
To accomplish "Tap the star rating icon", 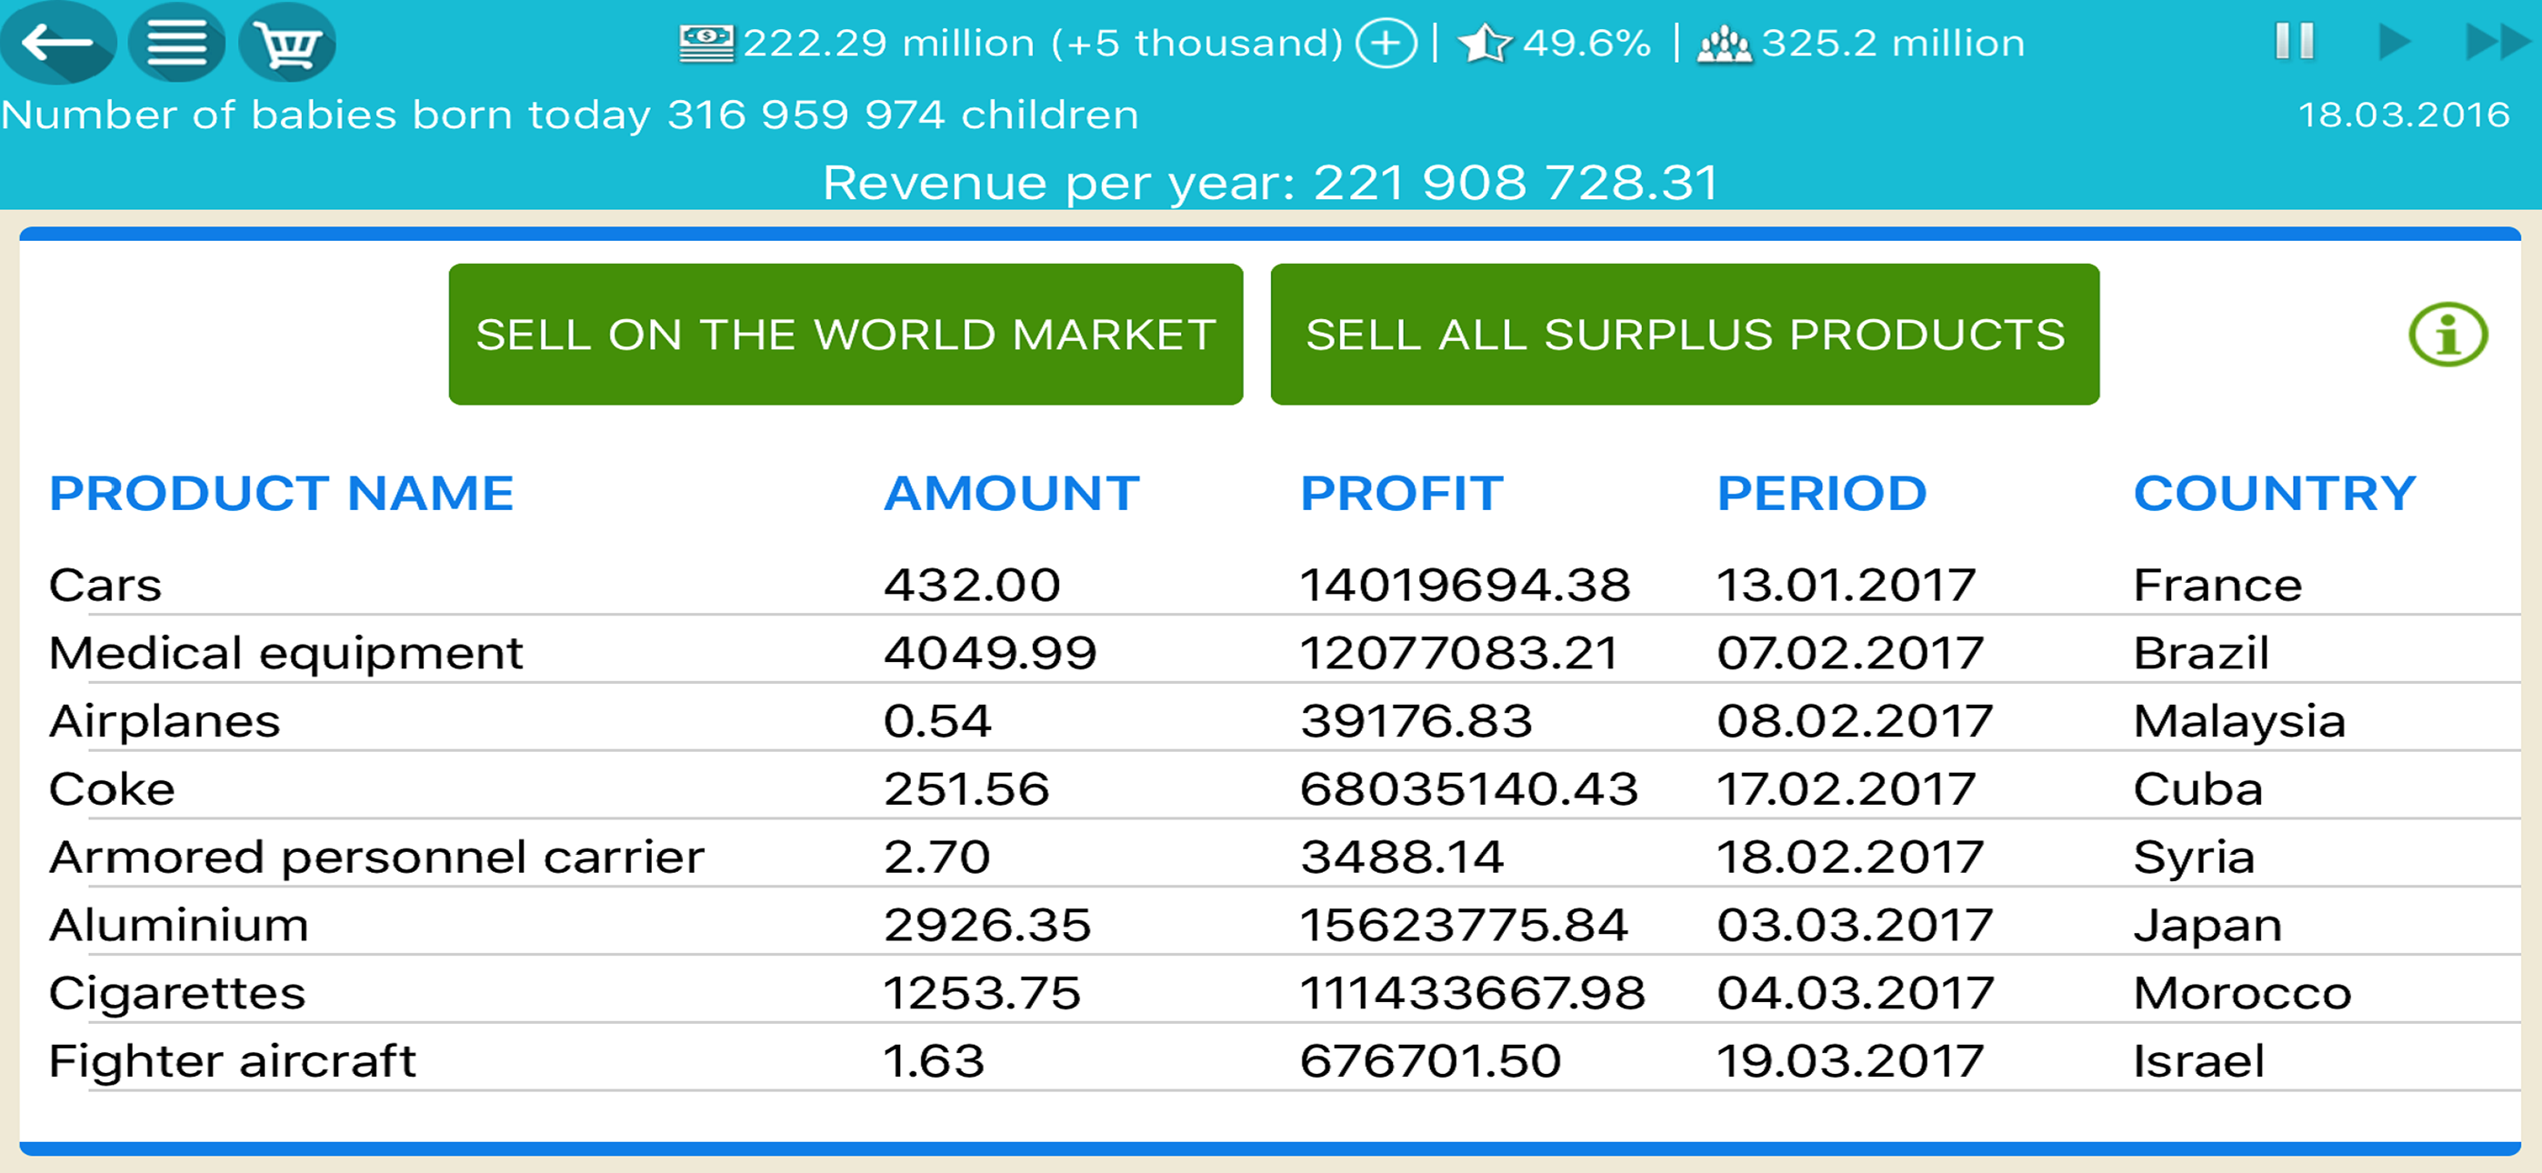I will pos(1484,44).
